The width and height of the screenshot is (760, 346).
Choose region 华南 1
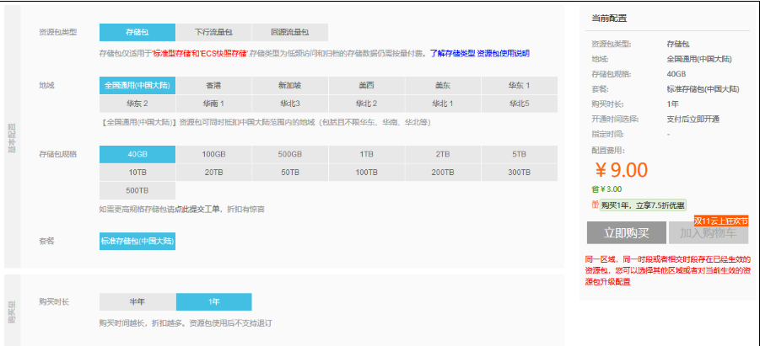213,104
